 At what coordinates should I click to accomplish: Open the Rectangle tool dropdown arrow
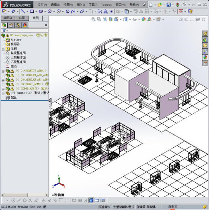(x=36, y=12)
